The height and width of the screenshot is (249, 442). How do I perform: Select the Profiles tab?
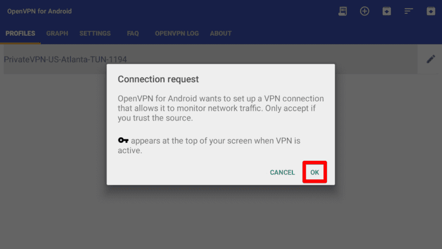(20, 33)
